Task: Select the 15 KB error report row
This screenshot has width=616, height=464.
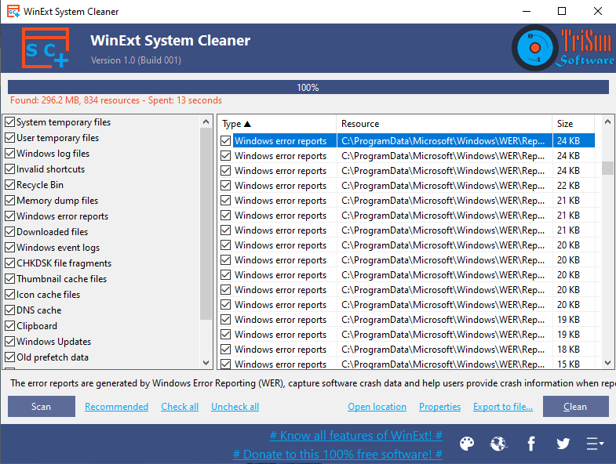Action: 408,364
